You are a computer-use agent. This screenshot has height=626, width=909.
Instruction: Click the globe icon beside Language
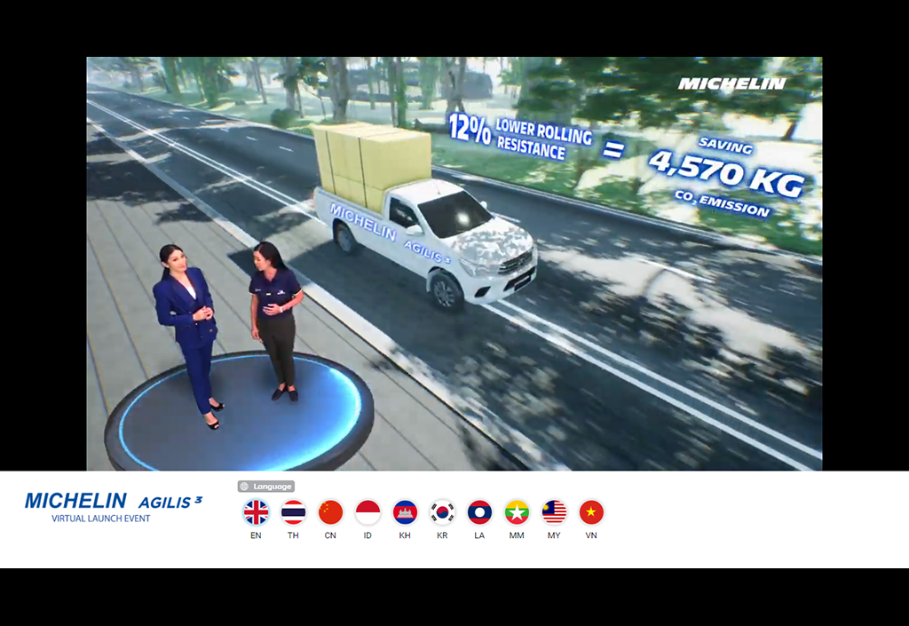coord(244,487)
